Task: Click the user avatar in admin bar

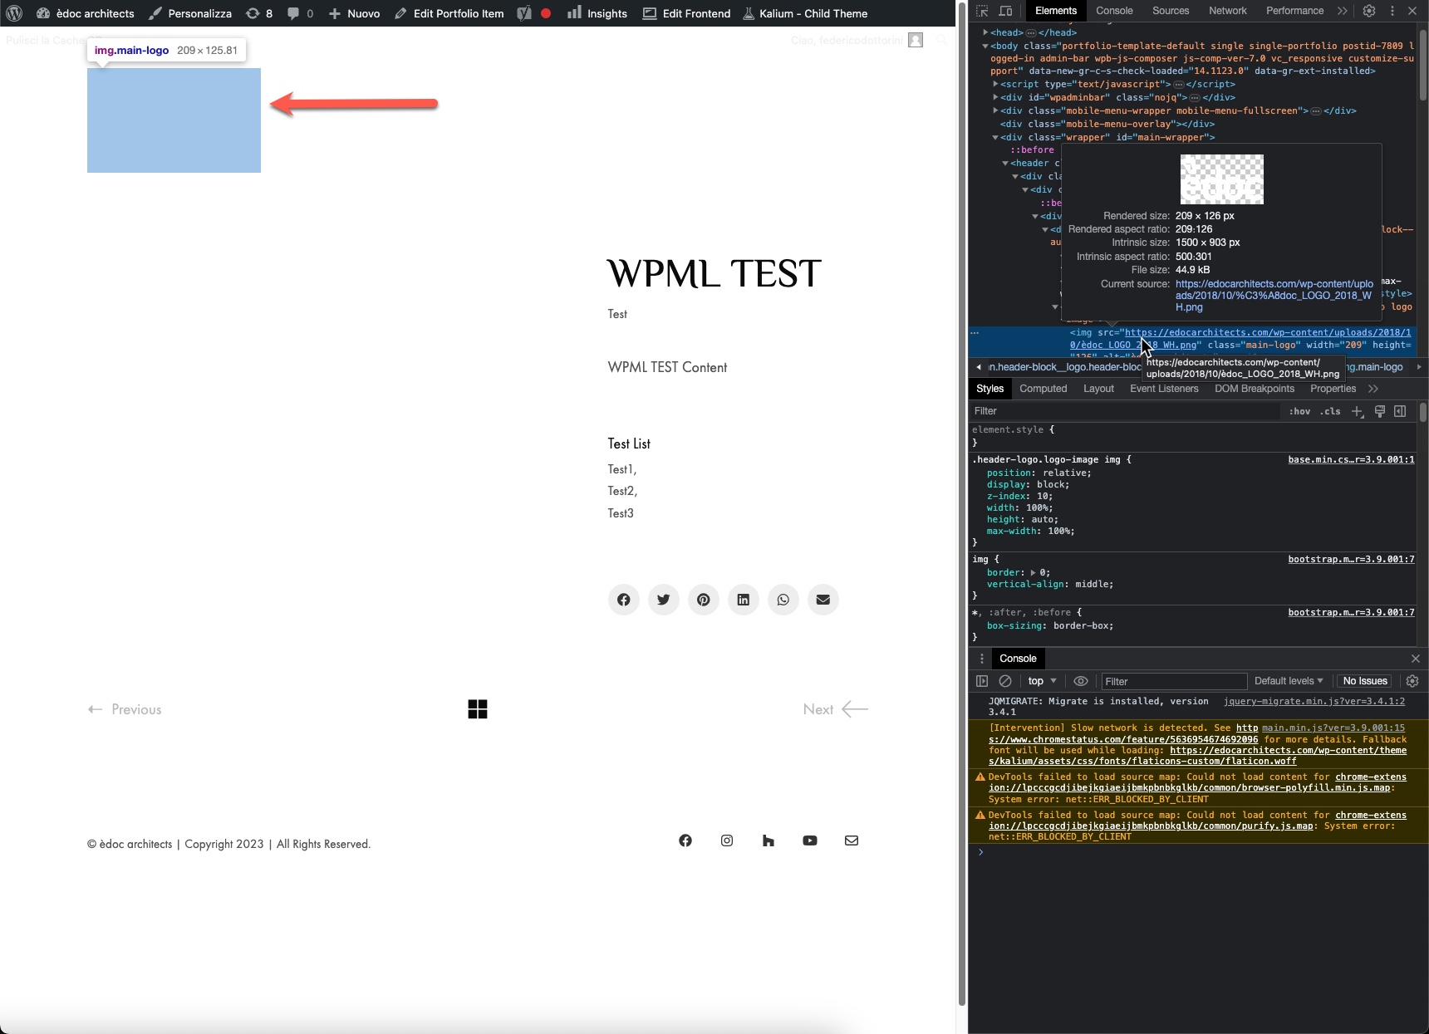Action: (x=916, y=40)
